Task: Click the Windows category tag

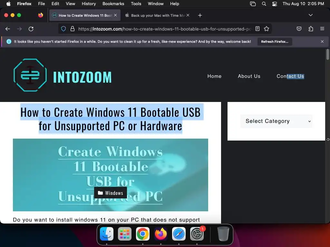Action: 111,193
